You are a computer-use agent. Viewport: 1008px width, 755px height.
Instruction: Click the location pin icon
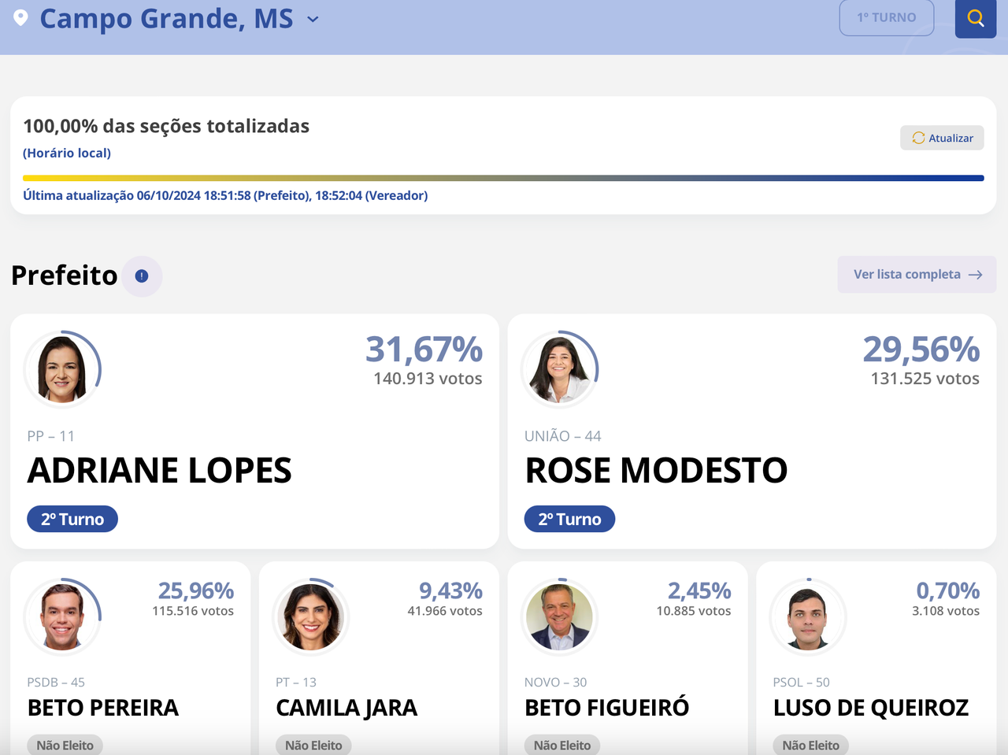21,17
